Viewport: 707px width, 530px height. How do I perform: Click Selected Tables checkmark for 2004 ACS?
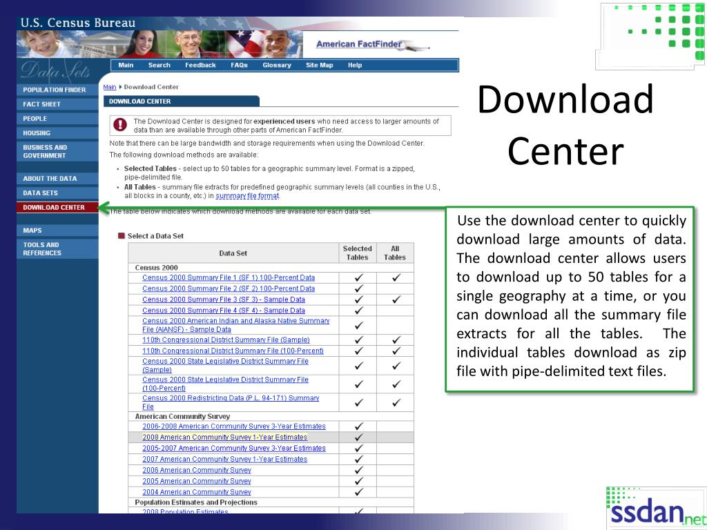[358, 492]
